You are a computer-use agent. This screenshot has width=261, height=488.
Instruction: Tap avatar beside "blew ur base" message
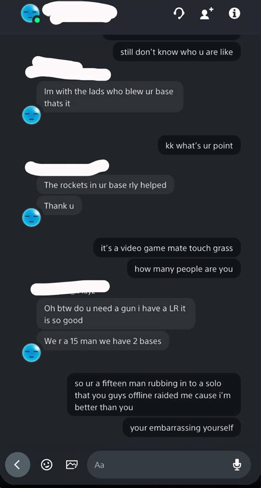tap(31, 115)
